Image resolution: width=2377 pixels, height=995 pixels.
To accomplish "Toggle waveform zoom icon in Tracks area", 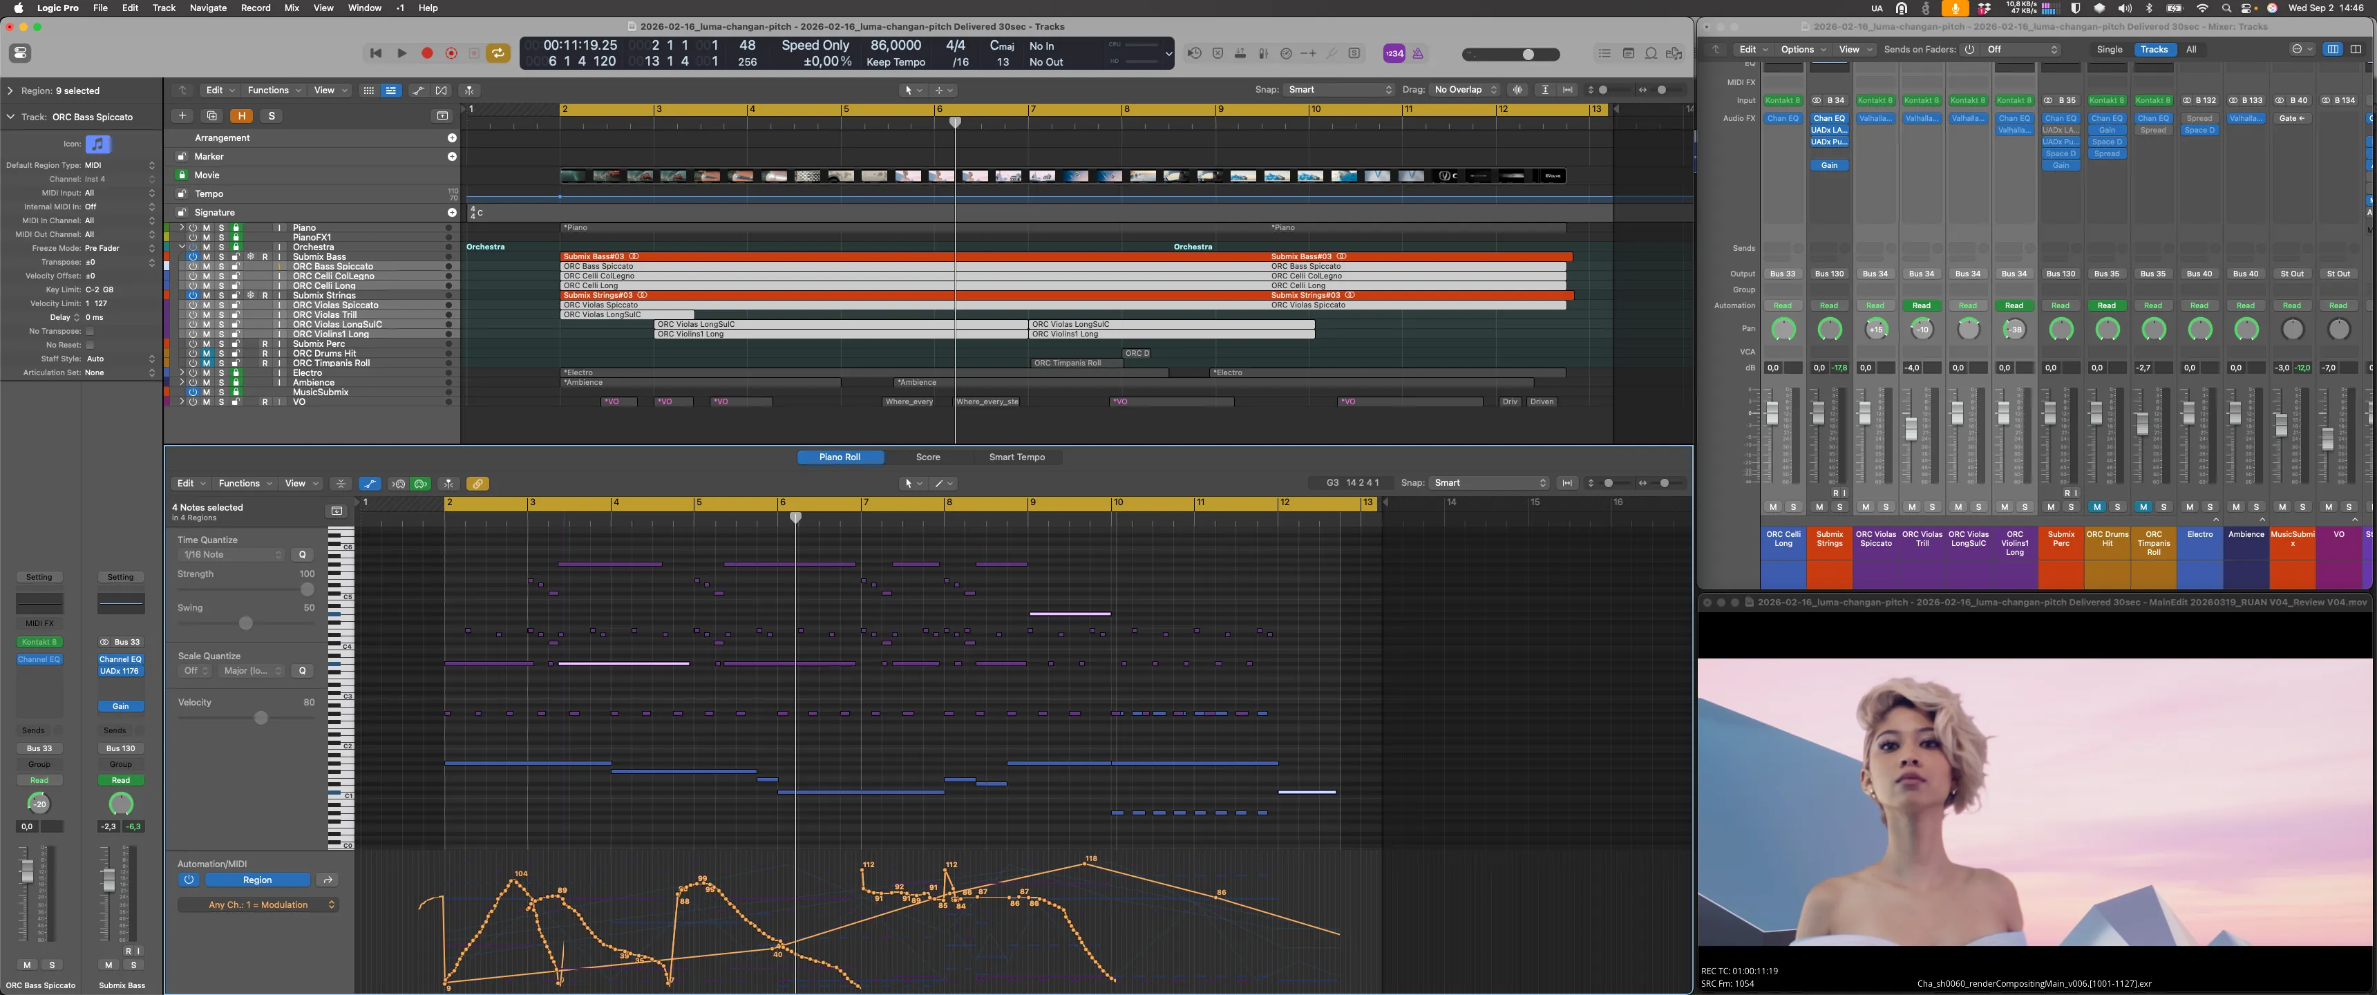I will point(1518,90).
